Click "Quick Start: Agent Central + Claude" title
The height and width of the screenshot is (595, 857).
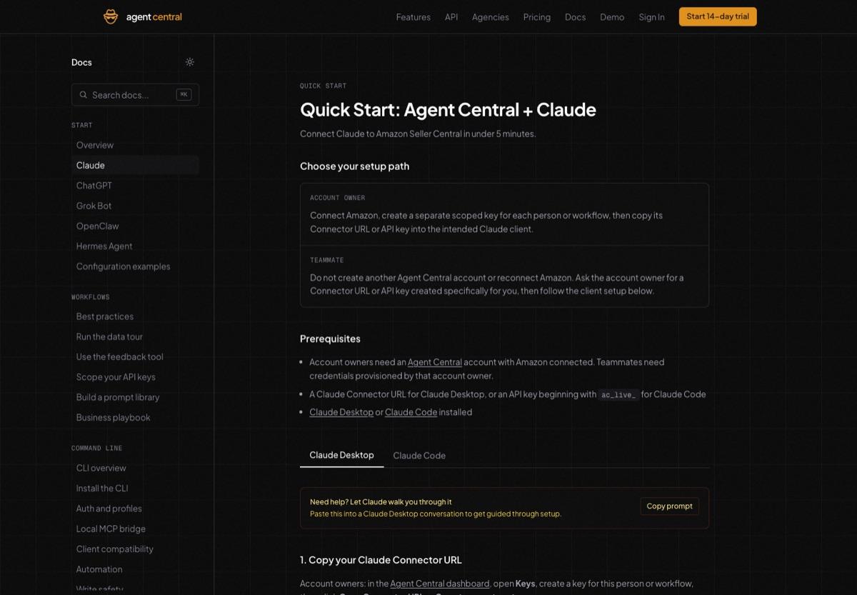click(448, 110)
